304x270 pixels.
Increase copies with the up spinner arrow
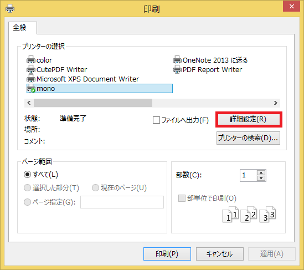click(261, 173)
